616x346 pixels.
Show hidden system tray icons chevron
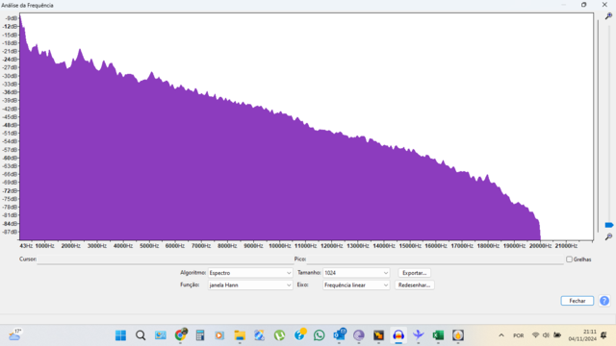501,335
